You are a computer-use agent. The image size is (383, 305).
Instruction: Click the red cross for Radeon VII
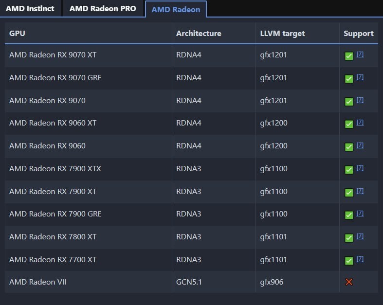[349, 282]
